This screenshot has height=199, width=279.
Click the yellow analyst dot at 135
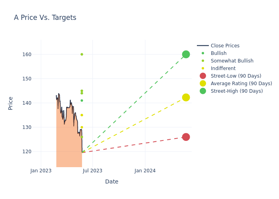pyautogui.click(x=82, y=115)
